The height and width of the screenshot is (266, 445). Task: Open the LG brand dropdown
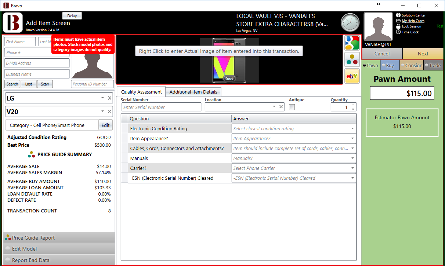(102, 98)
